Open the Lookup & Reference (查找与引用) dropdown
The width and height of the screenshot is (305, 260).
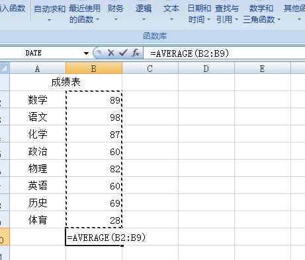[x=227, y=14]
